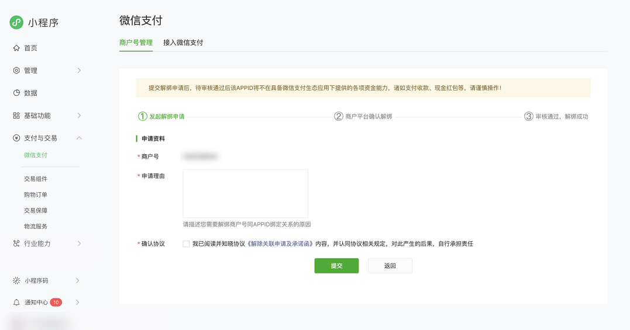Check the agreement confirmation checkbox
Screen dimensions: 630x330
coord(186,244)
